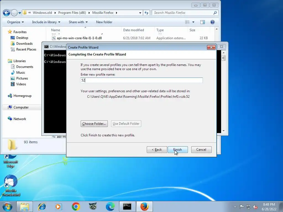Viewport: 283px width, 212px height.
Task: Click the command prompt window scrollbar thumb
Action: (224, 58)
